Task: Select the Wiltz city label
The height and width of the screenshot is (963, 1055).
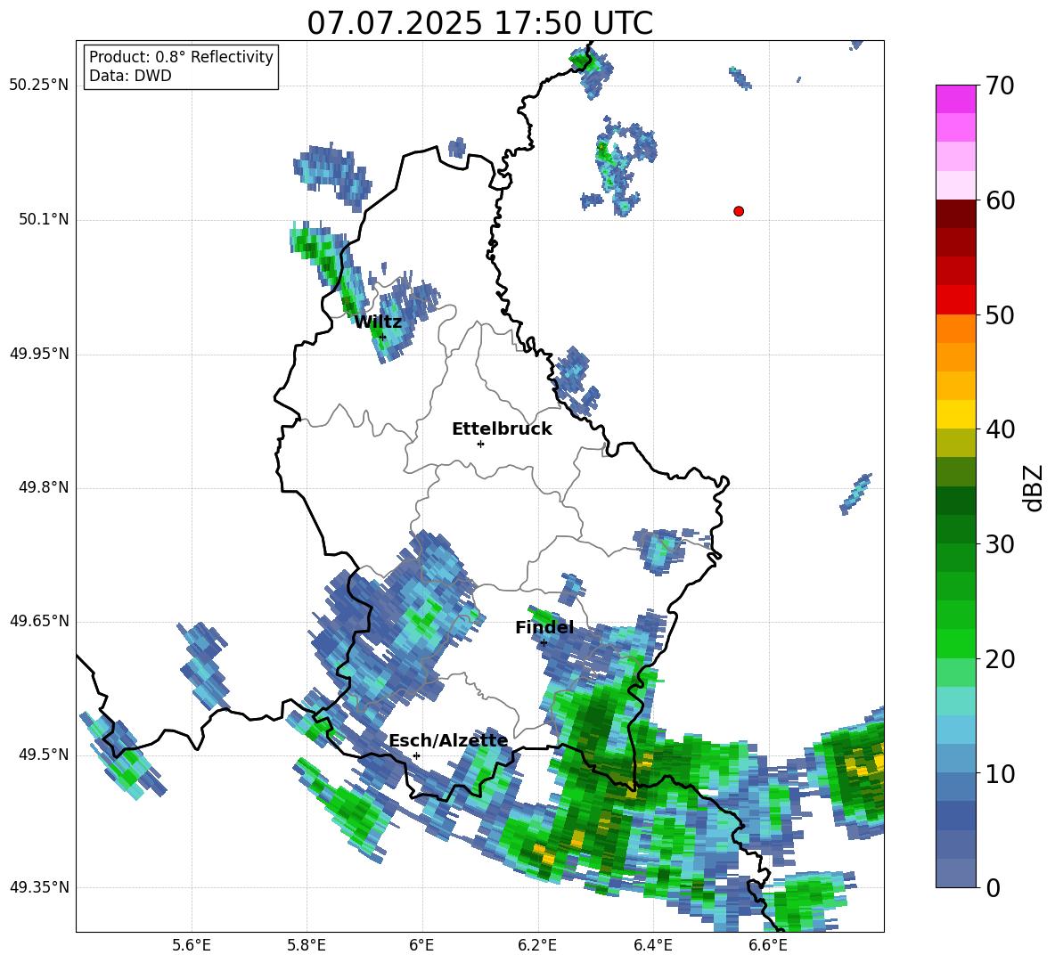Action: [x=378, y=322]
